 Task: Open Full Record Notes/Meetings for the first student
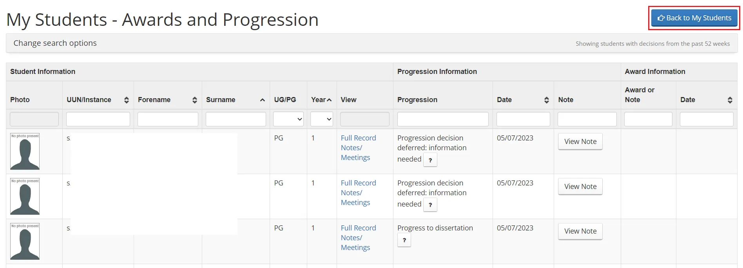click(x=358, y=147)
